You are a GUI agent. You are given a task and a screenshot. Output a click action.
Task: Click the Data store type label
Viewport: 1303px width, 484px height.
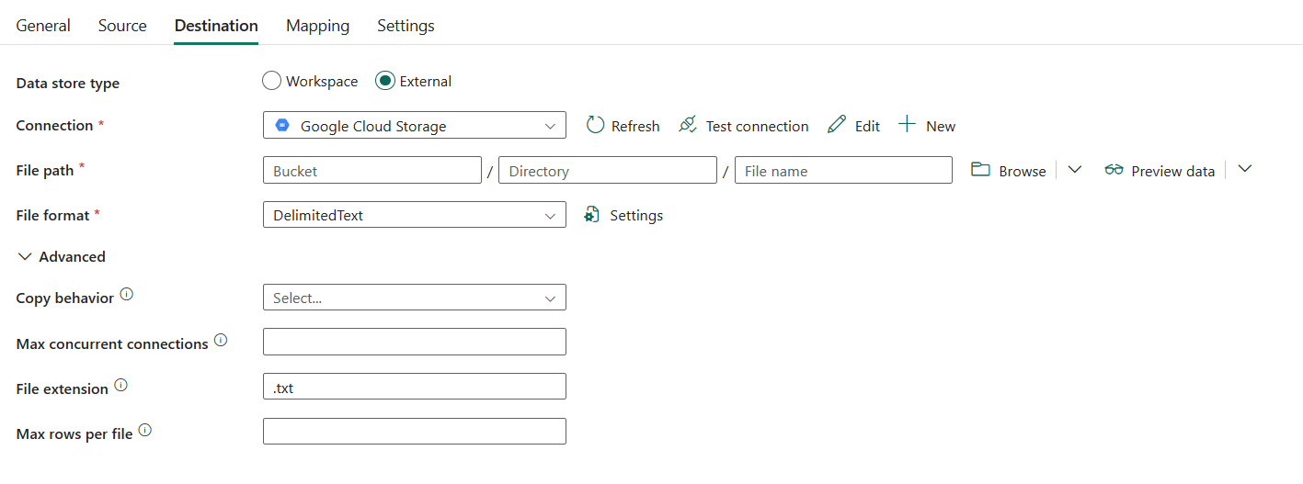pos(68,84)
